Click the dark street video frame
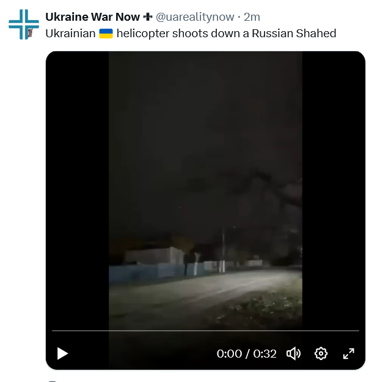391x382 pixels. pyautogui.click(x=205, y=189)
